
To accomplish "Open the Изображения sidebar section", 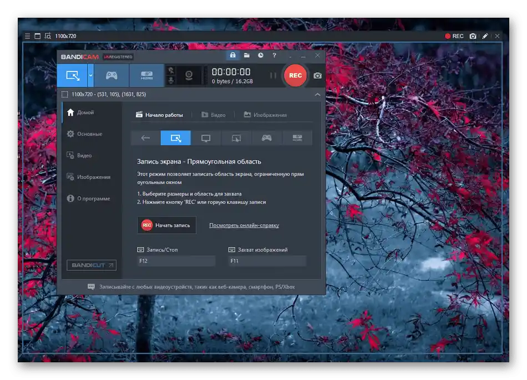I will coord(92,177).
